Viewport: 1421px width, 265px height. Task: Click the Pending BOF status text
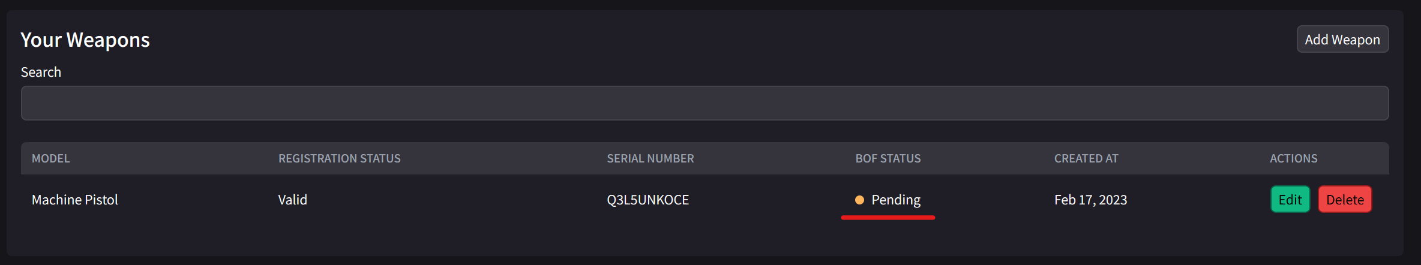[895, 200]
